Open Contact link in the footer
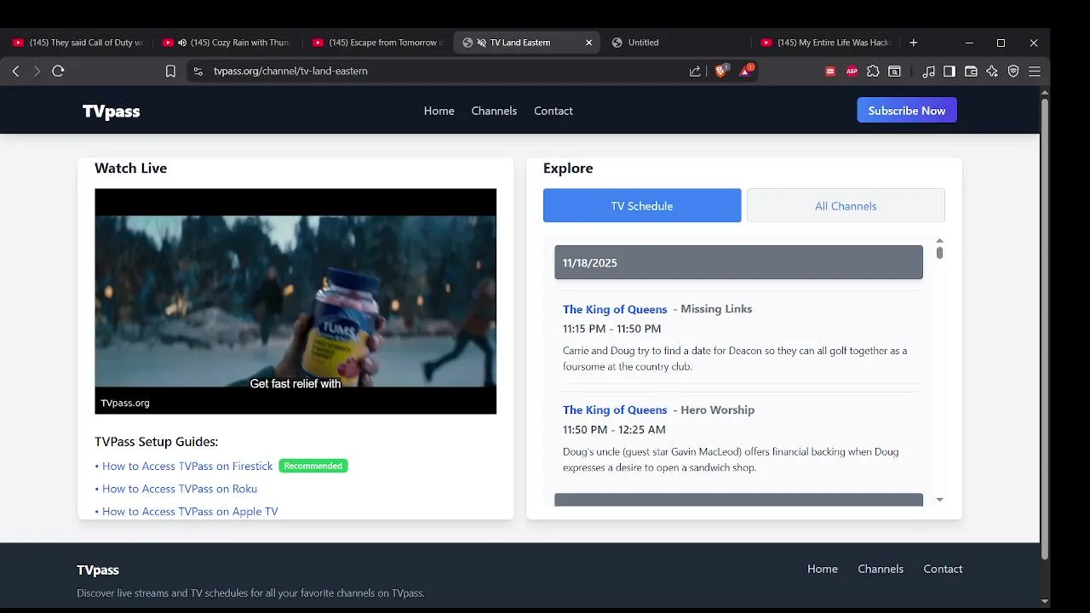1090x613 pixels. coord(943,569)
